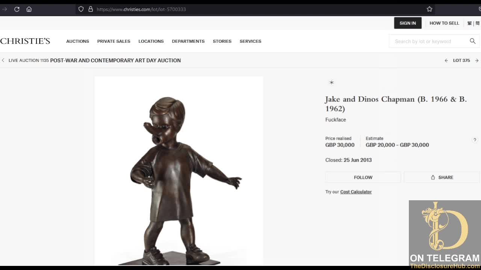Go to next lot arrow
The height and width of the screenshot is (270, 481).
(x=477, y=60)
